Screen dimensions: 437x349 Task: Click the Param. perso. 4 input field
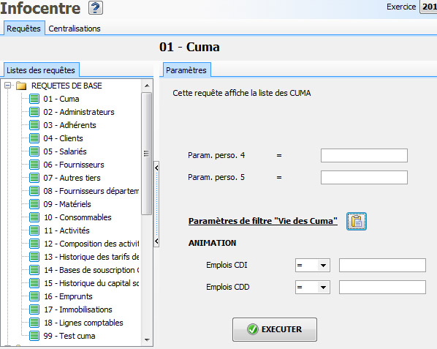coord(364,155)
